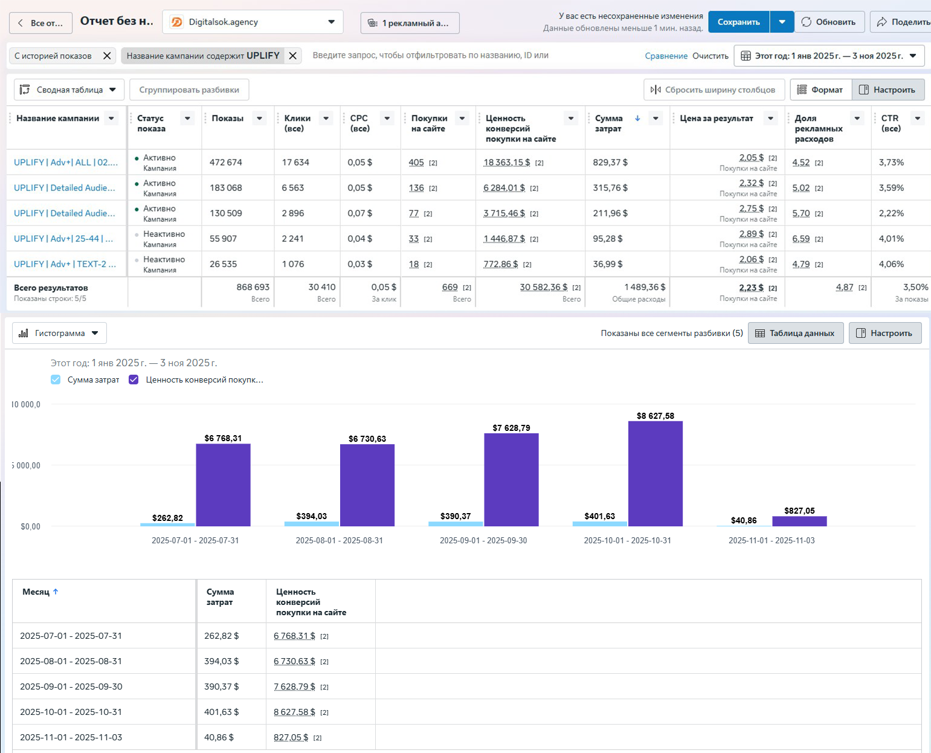931x753 pixels.
Task: Click the Обновить refresh button
Action: pos(829,22)
